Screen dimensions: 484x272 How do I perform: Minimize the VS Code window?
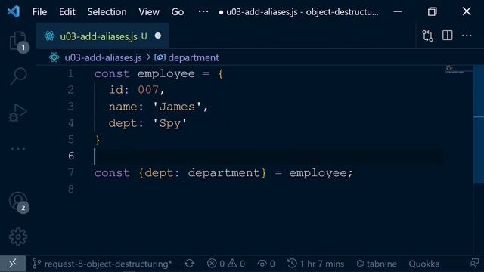pyautogui.click(x=398, y=12)
